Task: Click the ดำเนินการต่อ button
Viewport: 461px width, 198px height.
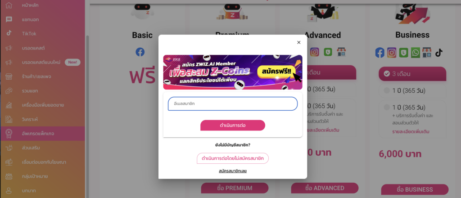Action: coord(233,126)
